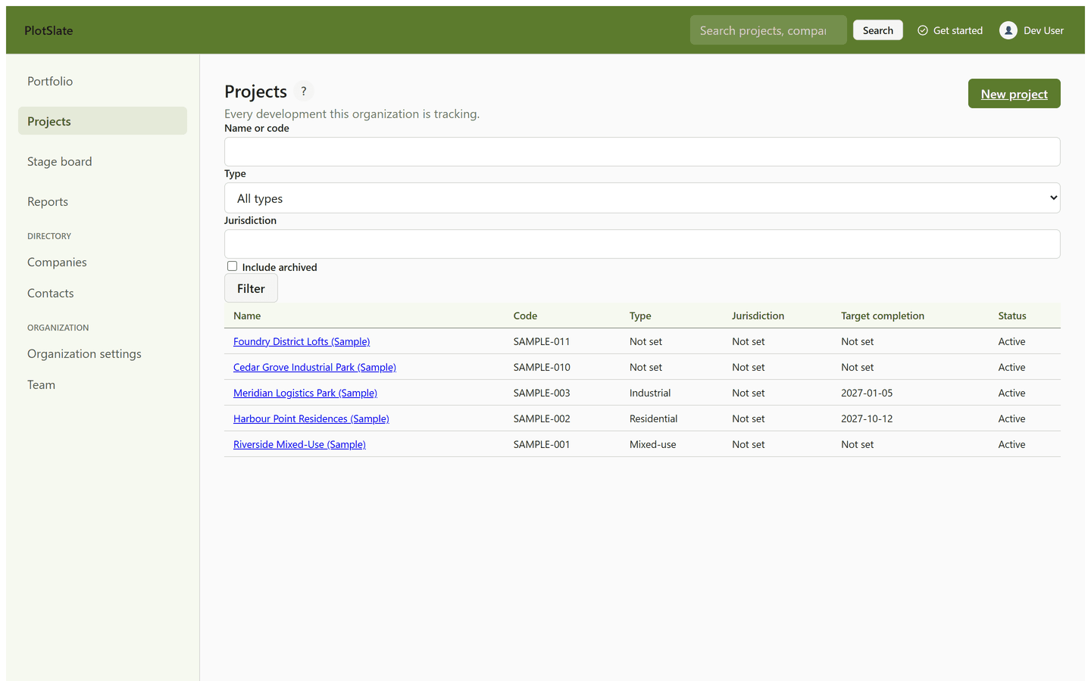1091x681 pixels.
Task: Focus the Name or code input
Action: point(642,151)
